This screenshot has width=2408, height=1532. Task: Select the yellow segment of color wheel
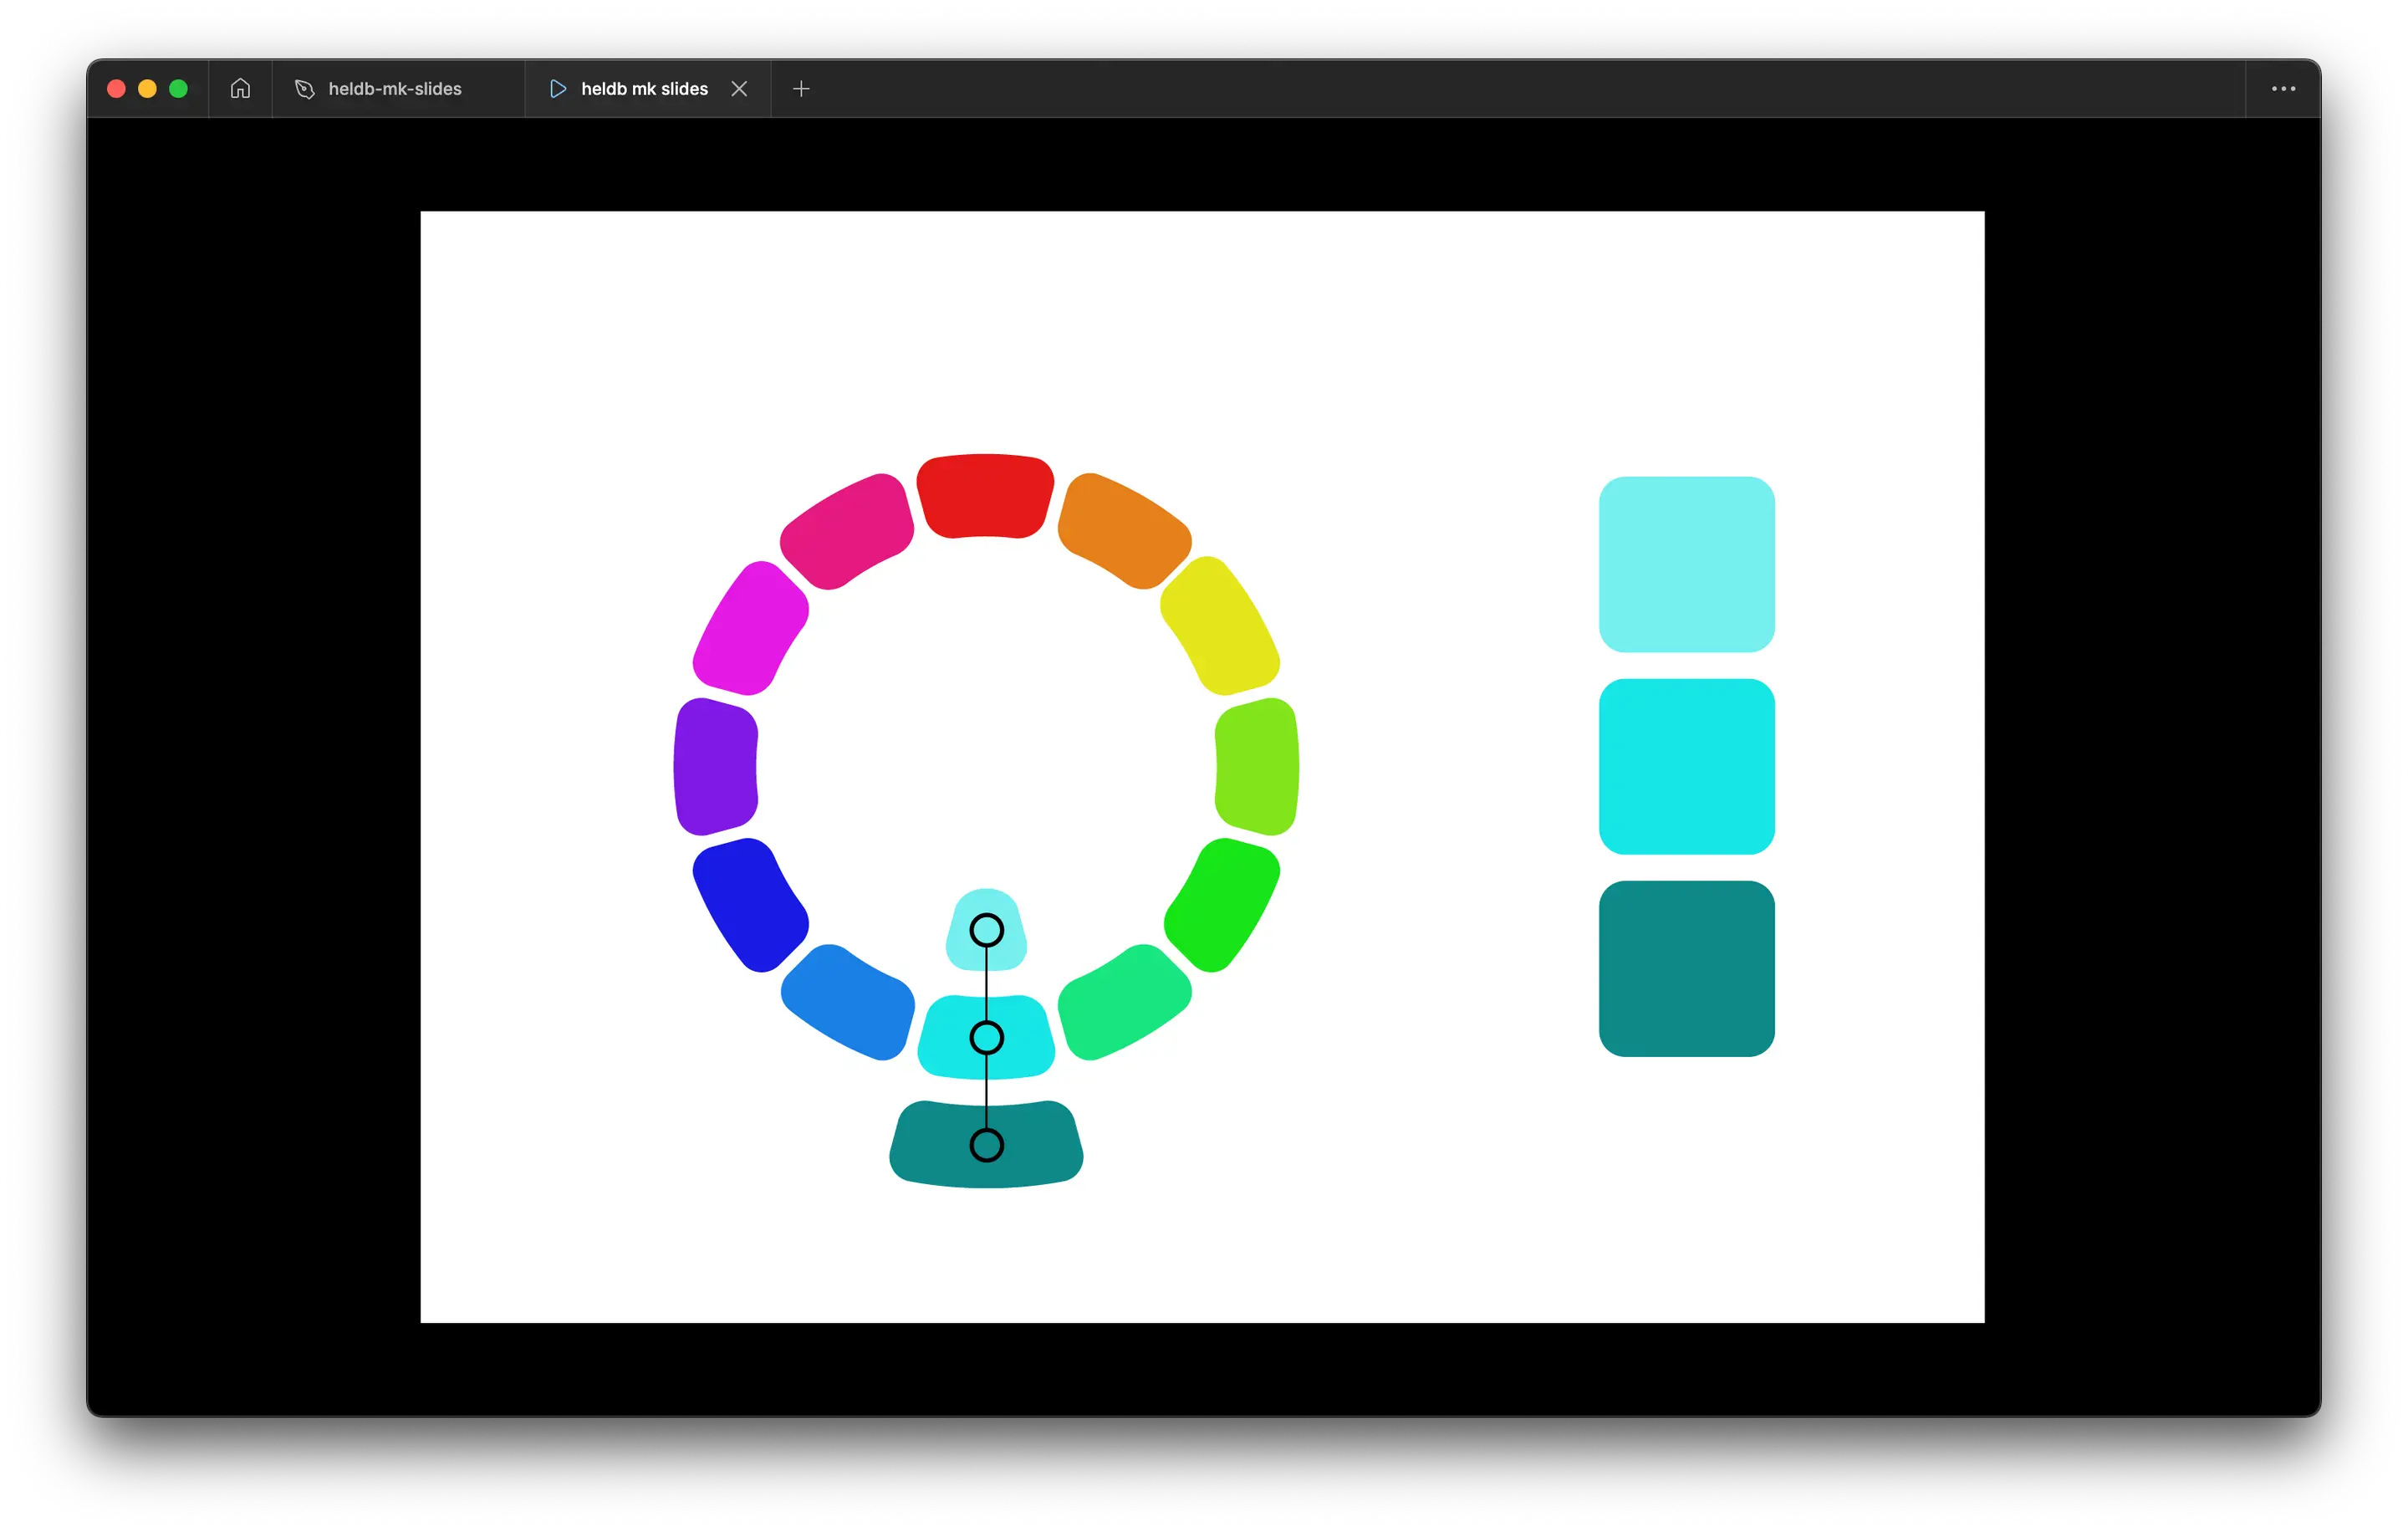pyautogui.click(x=1220, y=626)
